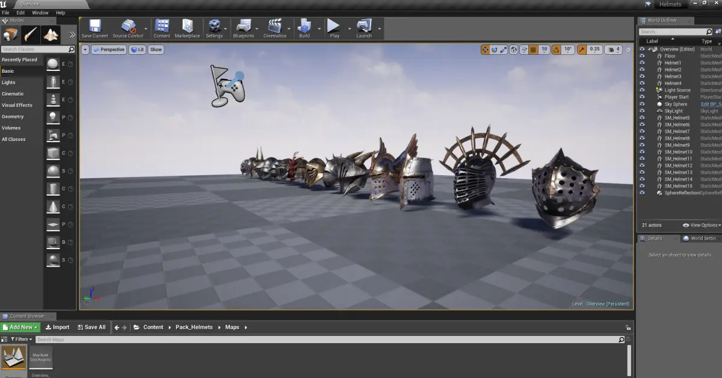The height and width of the screenshot is (378, 722).
Task: Maximize or restore the viewport
Action: pos(628,49)
